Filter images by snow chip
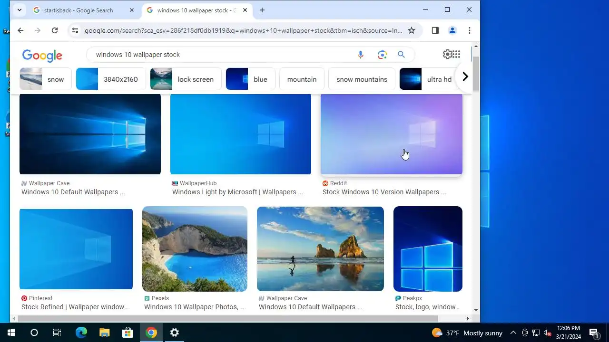 click(46, 79)
